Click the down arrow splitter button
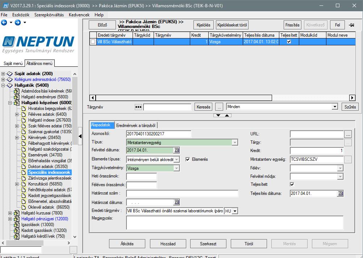The image size is (363, 258). [218, 115]
